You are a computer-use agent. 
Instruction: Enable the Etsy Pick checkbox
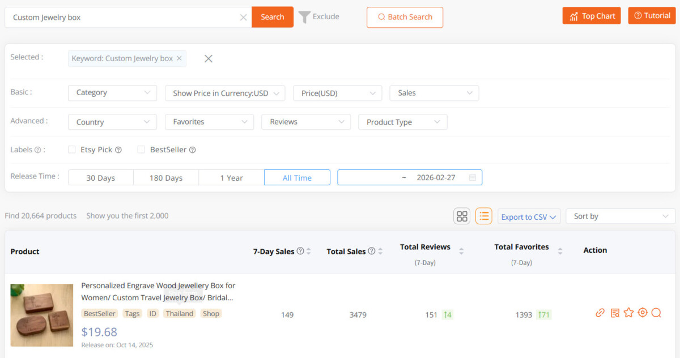tap(72, 150)
